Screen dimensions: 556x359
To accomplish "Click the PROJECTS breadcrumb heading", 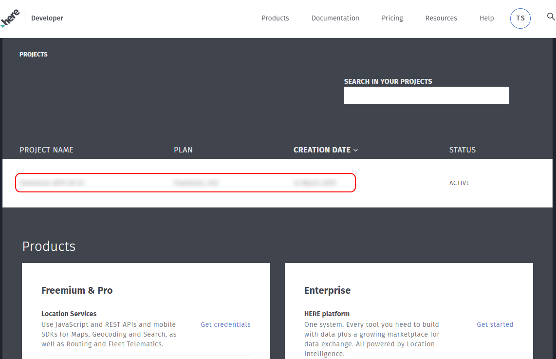I will click(x=34, y=55).
